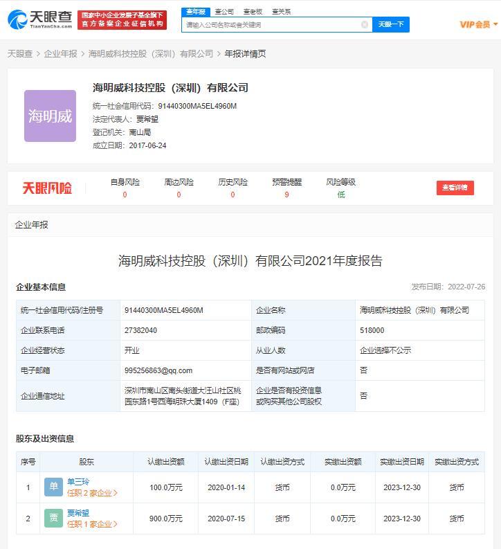Select the 查年报 search tab
Viewport: 501px width, 549px height.
(x=196, y=12)
